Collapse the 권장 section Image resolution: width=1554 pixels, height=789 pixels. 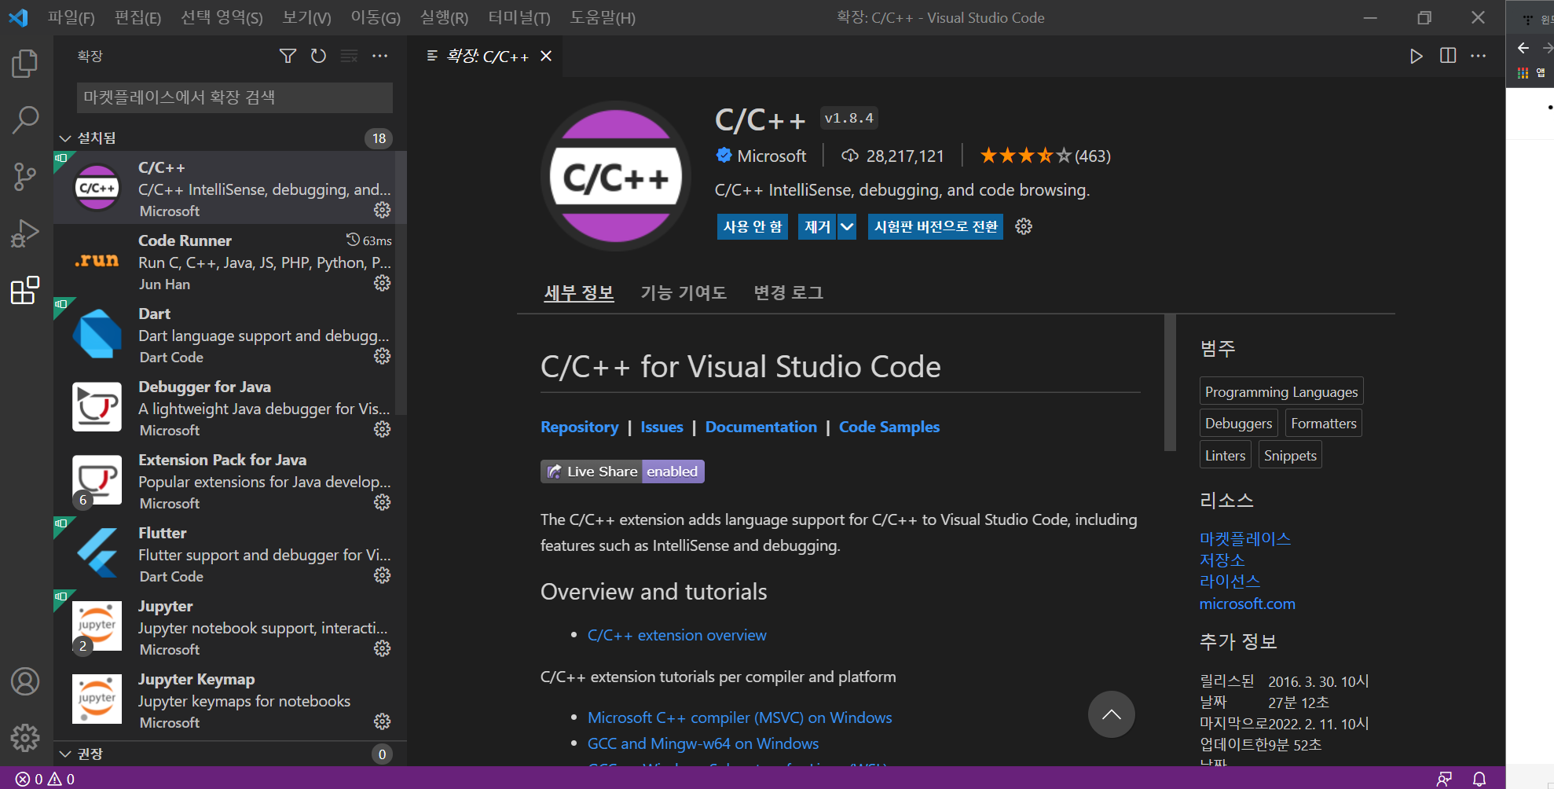65,754
